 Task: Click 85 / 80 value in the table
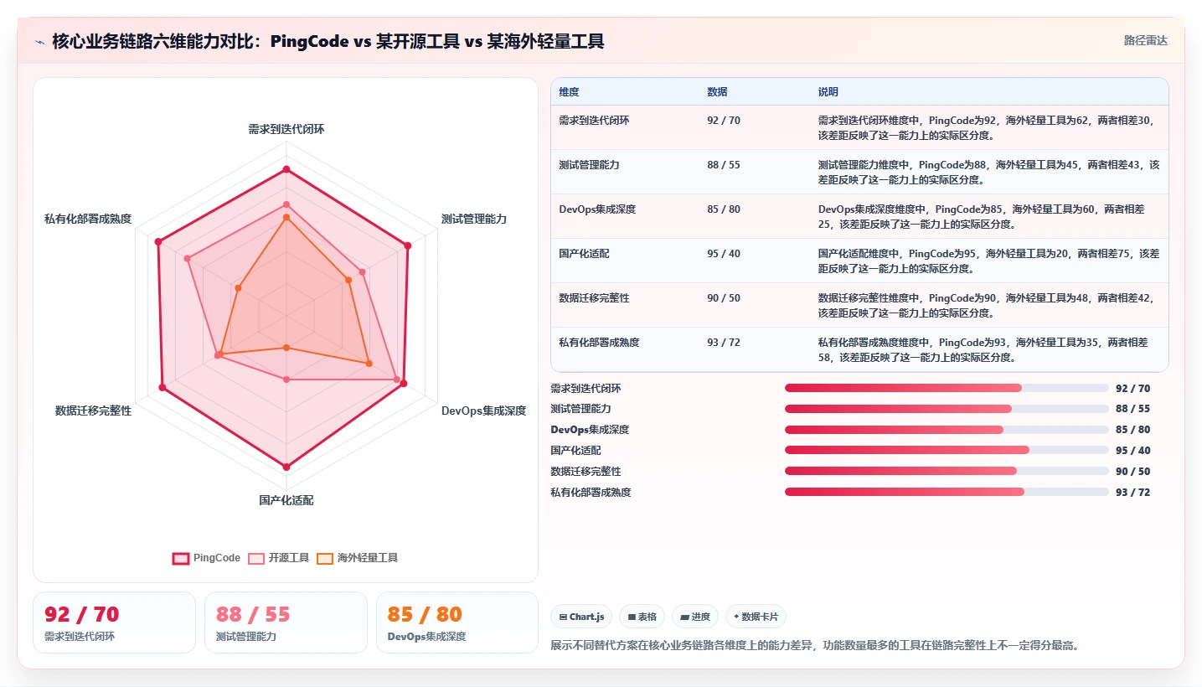pyautogui.click(x=724, y=209)
